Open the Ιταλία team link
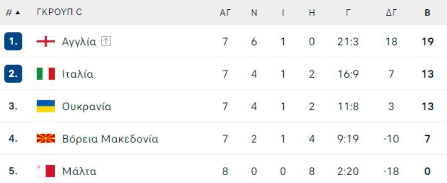 77,74
